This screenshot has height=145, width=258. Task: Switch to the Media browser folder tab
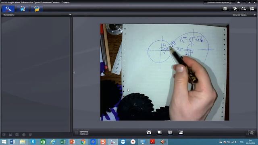pyautogui.click(x=37, y=9)
